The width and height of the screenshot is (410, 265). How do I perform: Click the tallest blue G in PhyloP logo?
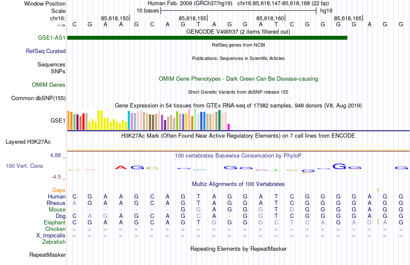[339, 166]
